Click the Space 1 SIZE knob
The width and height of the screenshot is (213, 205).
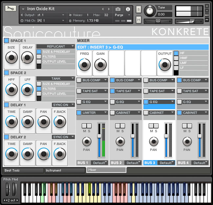[11, 57]
